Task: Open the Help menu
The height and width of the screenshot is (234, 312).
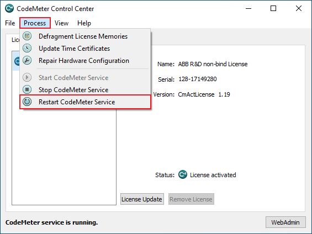Action: pyautogui.click(x=84, y=23)
